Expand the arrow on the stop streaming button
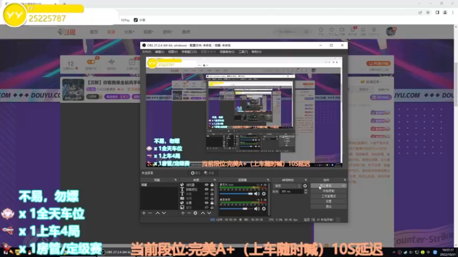The width and height of the screenshot is (458, 257). [x=343, y=186]
